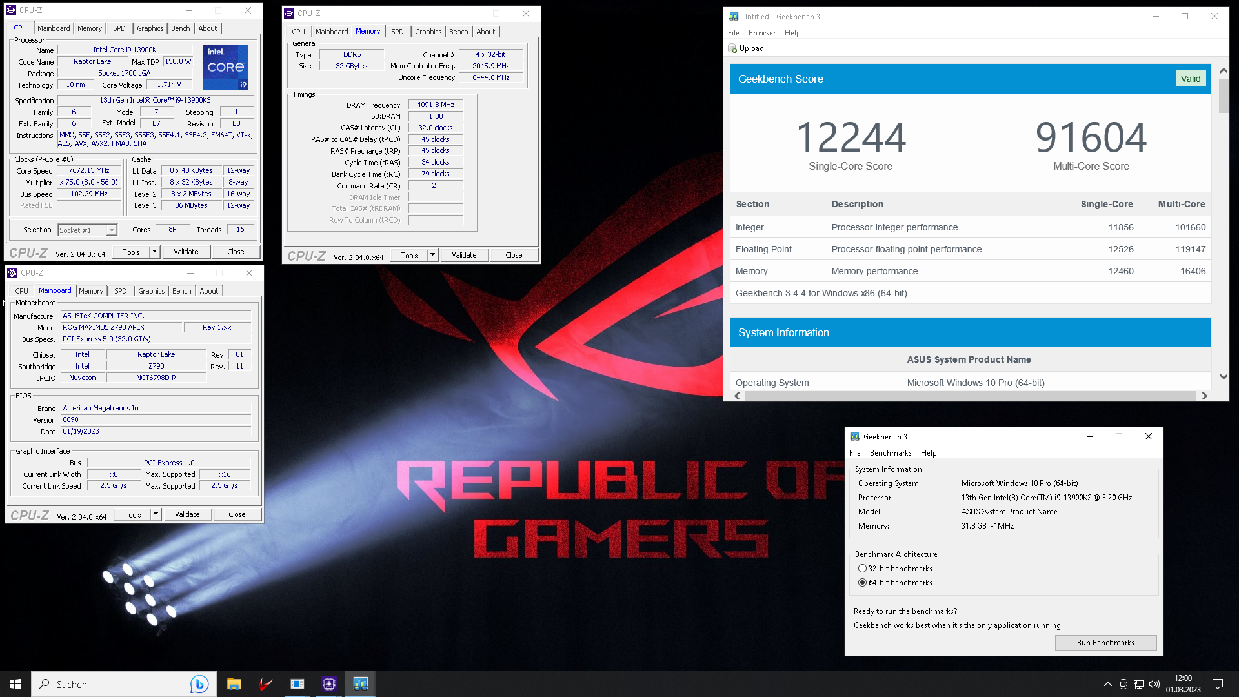
Task: Click the taskbar clock and date
Action: (x=1183, y=684)
